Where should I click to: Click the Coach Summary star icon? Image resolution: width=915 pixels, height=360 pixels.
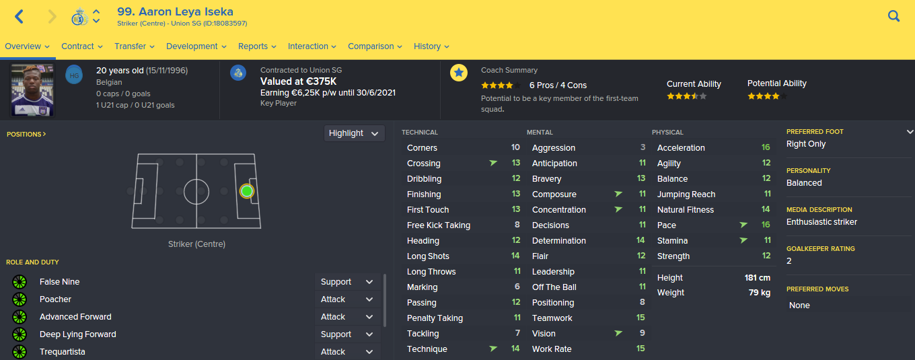point(459,72)
